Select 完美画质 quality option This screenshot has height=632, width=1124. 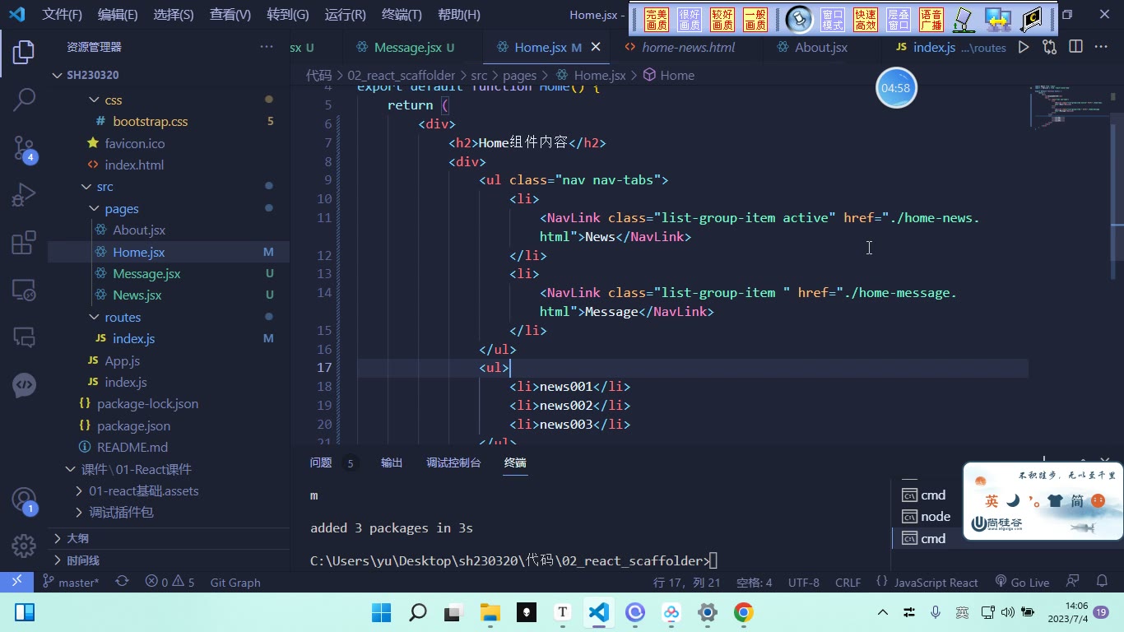(657, 20)
